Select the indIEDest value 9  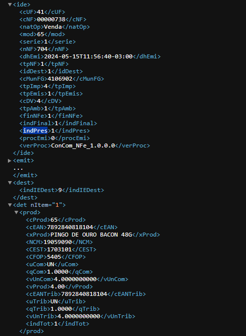(x=60, y=191)
